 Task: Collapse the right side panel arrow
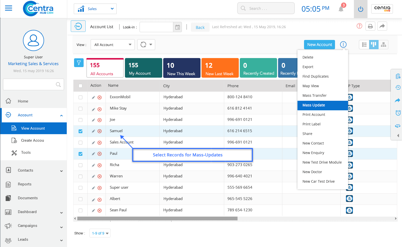point(398,135)
